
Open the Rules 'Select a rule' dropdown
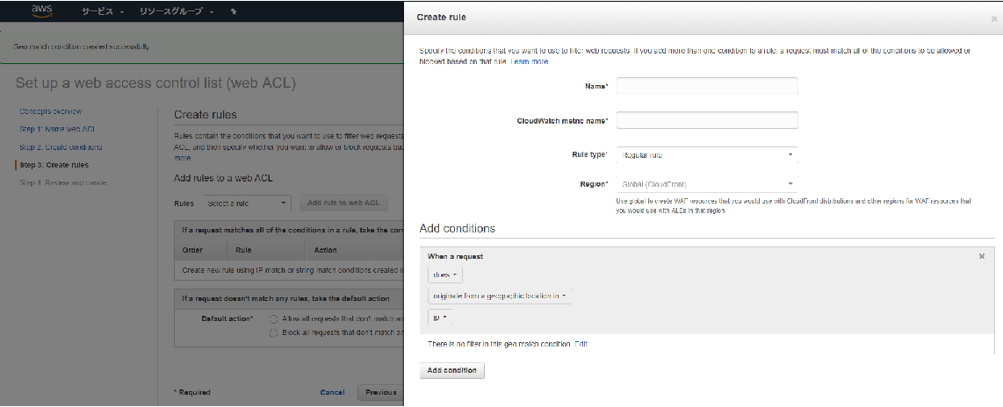[x=246, y=203]
